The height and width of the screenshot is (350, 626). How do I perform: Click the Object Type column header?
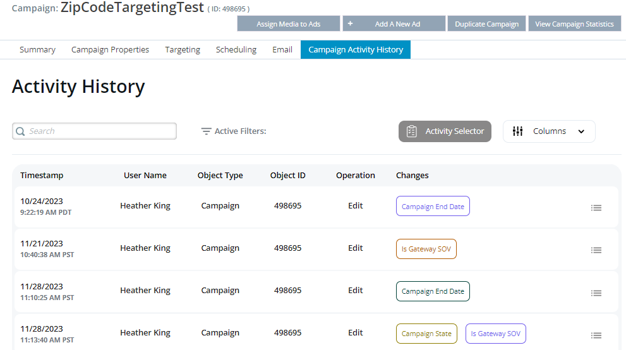click(x=220, y=175)
